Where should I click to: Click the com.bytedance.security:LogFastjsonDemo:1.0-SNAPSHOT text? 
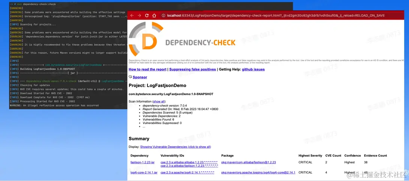[171, 94]
